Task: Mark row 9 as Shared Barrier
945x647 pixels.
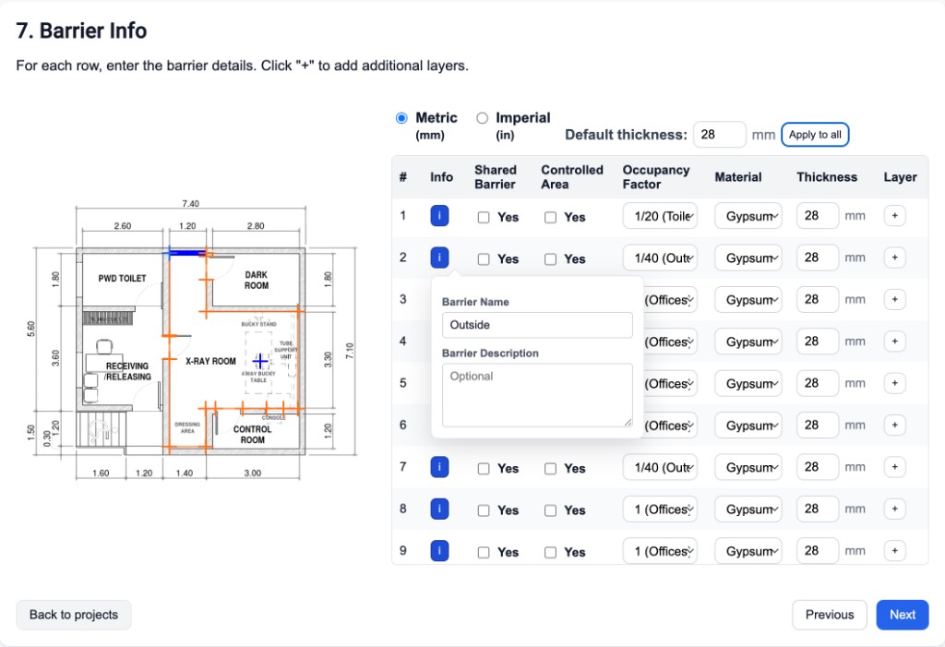Action: pyautogui.click(x=484, y=552)
